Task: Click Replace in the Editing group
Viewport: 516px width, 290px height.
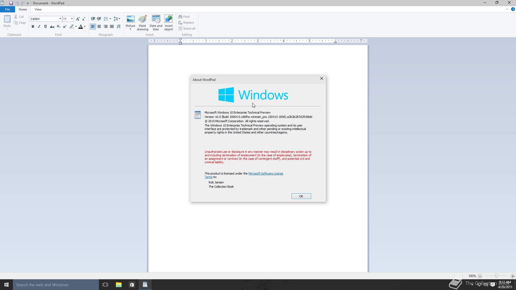Action: click(x=186, y=23)
